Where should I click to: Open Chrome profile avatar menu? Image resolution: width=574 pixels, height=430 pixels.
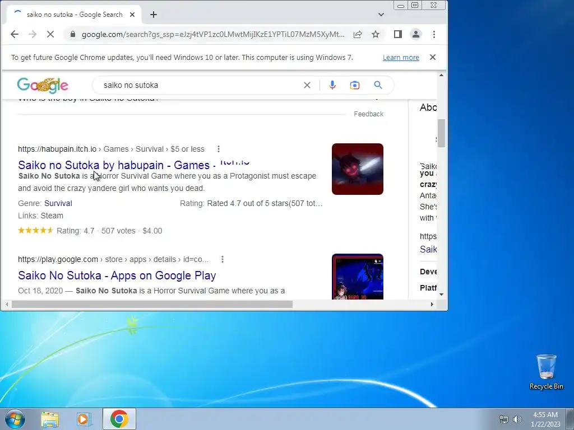click(416, 34)
